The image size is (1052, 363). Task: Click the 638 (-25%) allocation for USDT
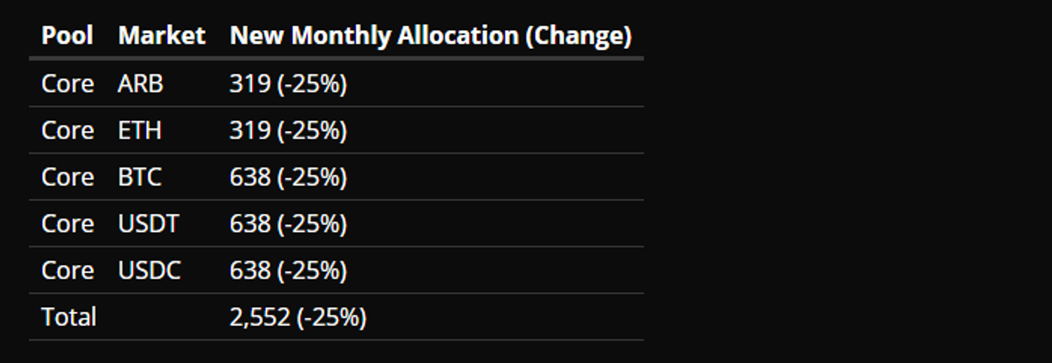[x=288, y=224]
